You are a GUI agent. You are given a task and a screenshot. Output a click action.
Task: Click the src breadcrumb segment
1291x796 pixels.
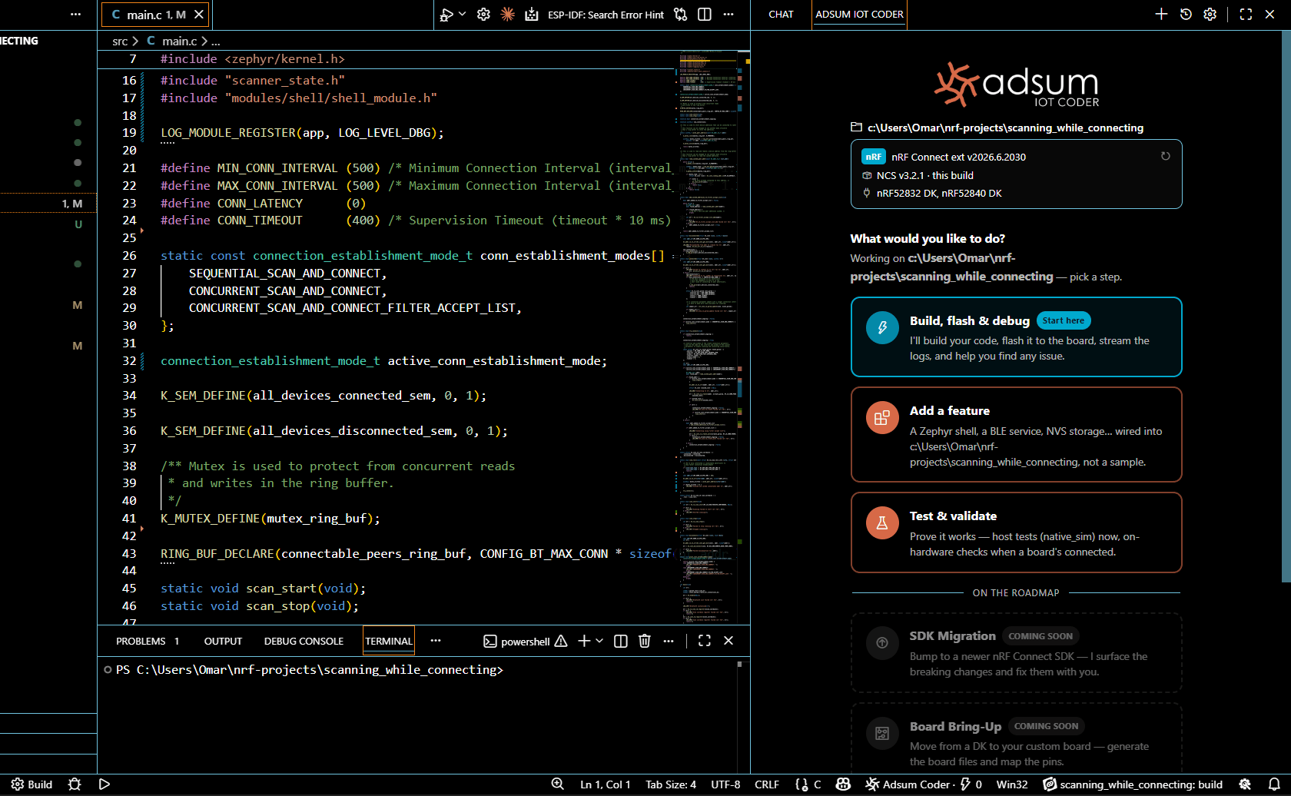(120, 41)
